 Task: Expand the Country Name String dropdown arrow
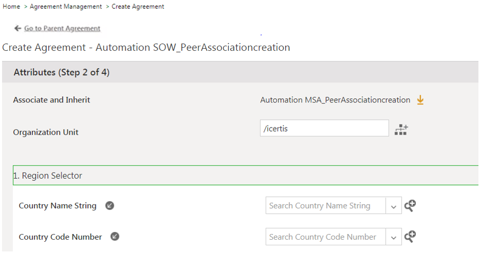393,206
